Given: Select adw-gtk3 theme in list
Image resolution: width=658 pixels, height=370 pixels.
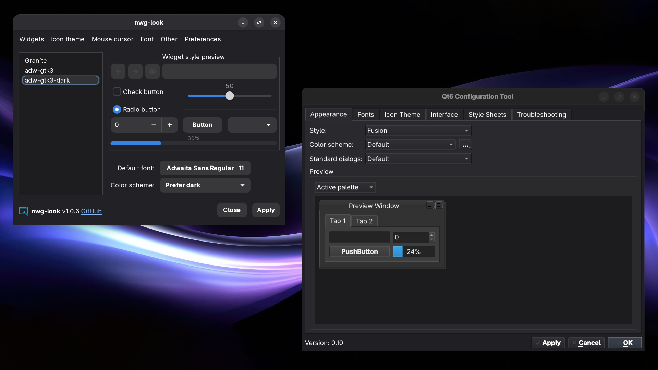Looking at the screenshot, I should (61, 71).
